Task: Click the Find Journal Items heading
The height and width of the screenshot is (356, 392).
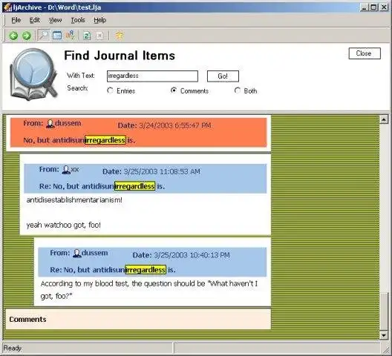Action: point(120,56)
